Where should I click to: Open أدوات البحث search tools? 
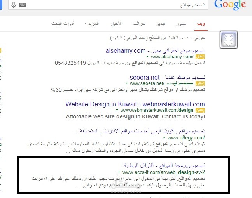pyautogui.click(x=63, y=24)
